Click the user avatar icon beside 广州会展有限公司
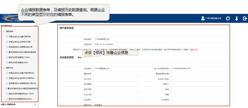The image size is (248, 108). [203, 18]
